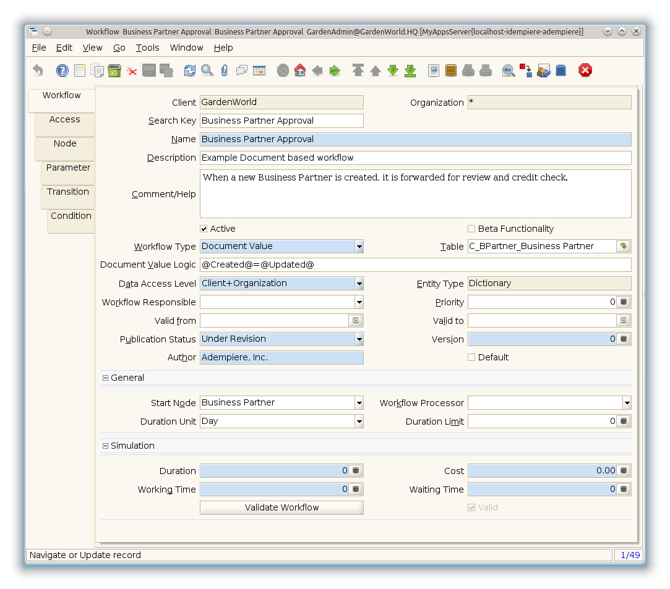This screenshot has height=589, width=670.
Task: Click the Help question mark toolbar icon
Action: 62,70
